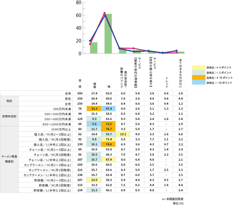This screenshot has width=233, height=220.
Task: Click the 男性 row label
Action: click(x=68, y=99)
